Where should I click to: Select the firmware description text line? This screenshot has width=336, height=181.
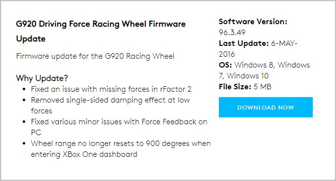pos(95,56)
